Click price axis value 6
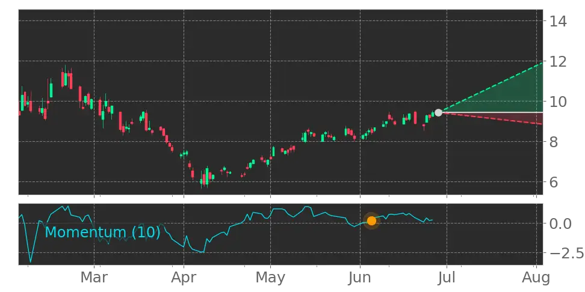The image size is (585, 292). (553, 182)
